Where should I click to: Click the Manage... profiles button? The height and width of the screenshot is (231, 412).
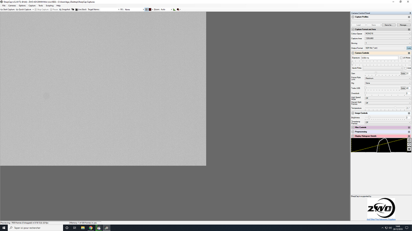pyautogui.click(x=403, y=25)
